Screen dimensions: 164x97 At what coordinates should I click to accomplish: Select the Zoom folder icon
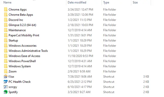tap(6, 71)
